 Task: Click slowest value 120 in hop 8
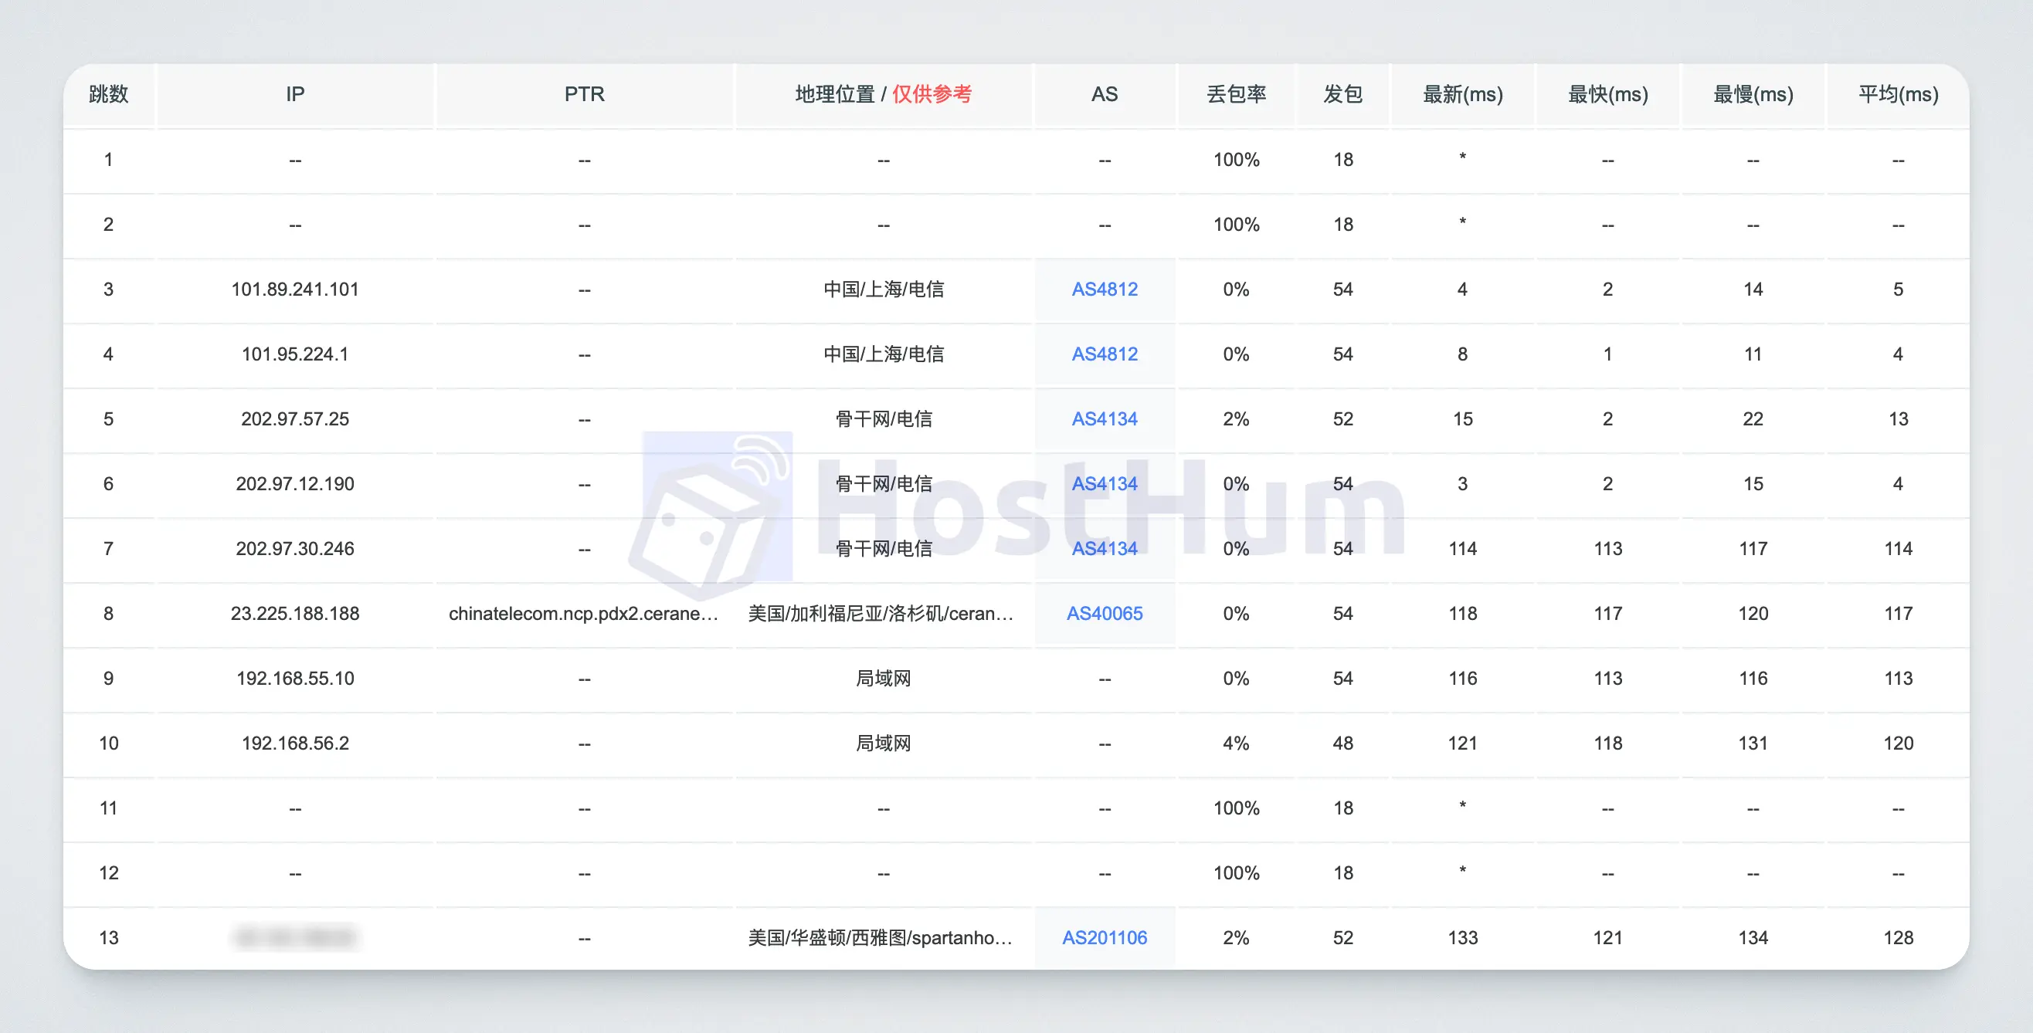[x=1753, y=614]
